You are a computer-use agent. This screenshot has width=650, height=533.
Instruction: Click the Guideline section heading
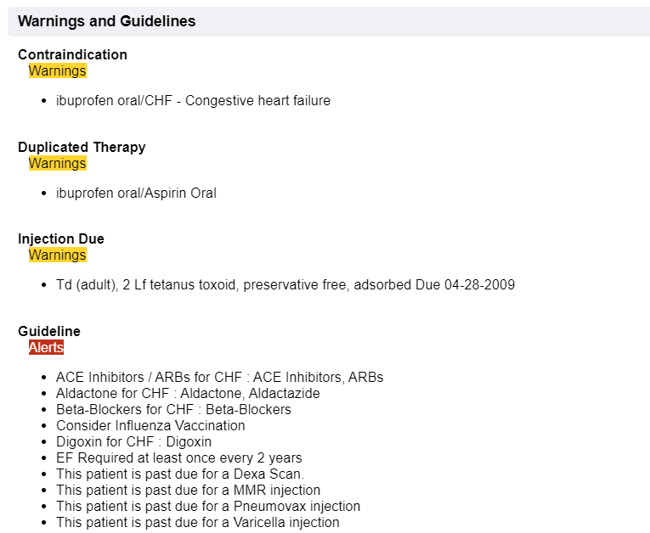[49, 331]
